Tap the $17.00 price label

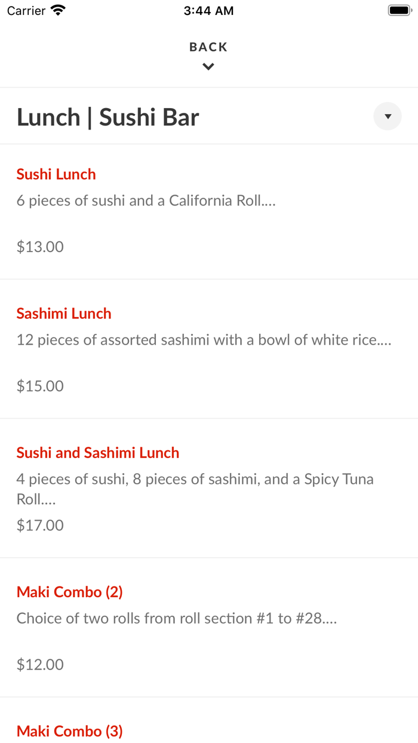click(39, 525)
